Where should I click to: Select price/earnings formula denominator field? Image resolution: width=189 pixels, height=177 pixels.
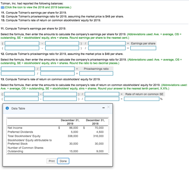pyautogui.click(x=57, y=69)
